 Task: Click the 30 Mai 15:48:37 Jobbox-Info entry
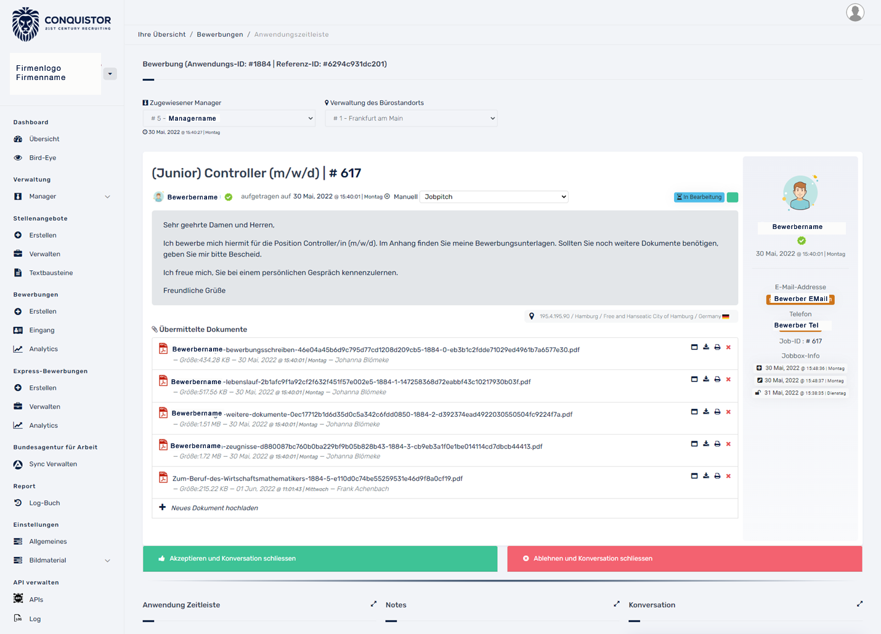(802, 380)
